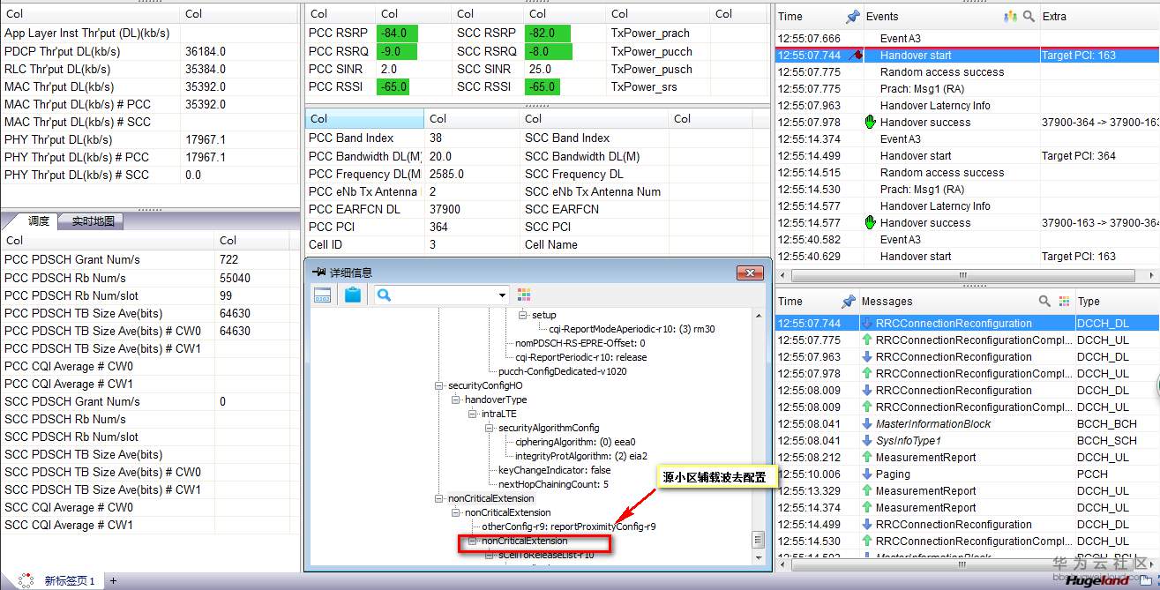The image size is (1160, 590).
Task: Select pucch-ConfigDedicated-v1020 row
Action: [x=563, y=371]
